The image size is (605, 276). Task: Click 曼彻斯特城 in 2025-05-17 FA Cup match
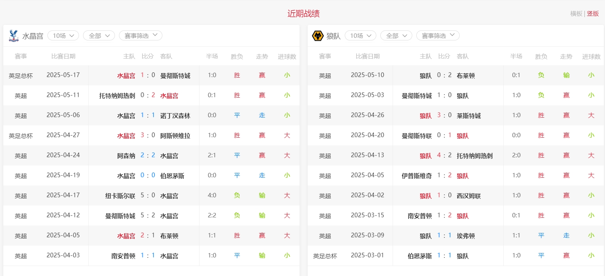(x=175, y=76)
